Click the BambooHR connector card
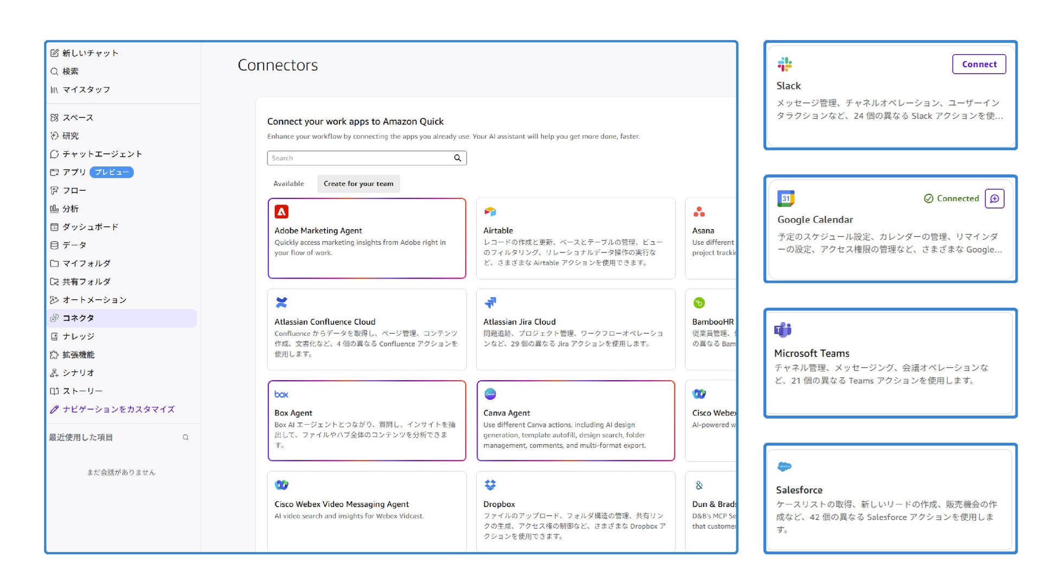Image resolution: width=1041 pixels, height=585 pixels. [x=711, y=330]
